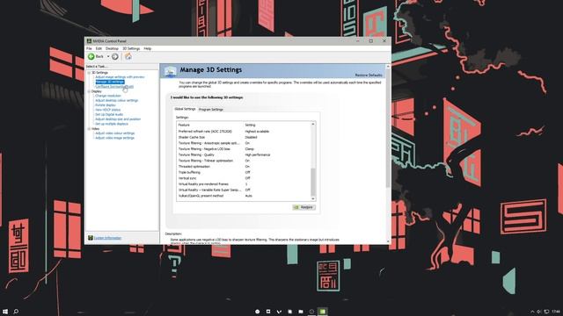The height and width of the screenshot is (316, 563).
Task: Select Virtual Reality Variable Rate Super Sampling row
Action: pyautogui.click(x=244, y=190)
